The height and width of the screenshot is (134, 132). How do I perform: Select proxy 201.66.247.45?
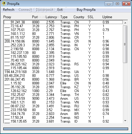63,79
